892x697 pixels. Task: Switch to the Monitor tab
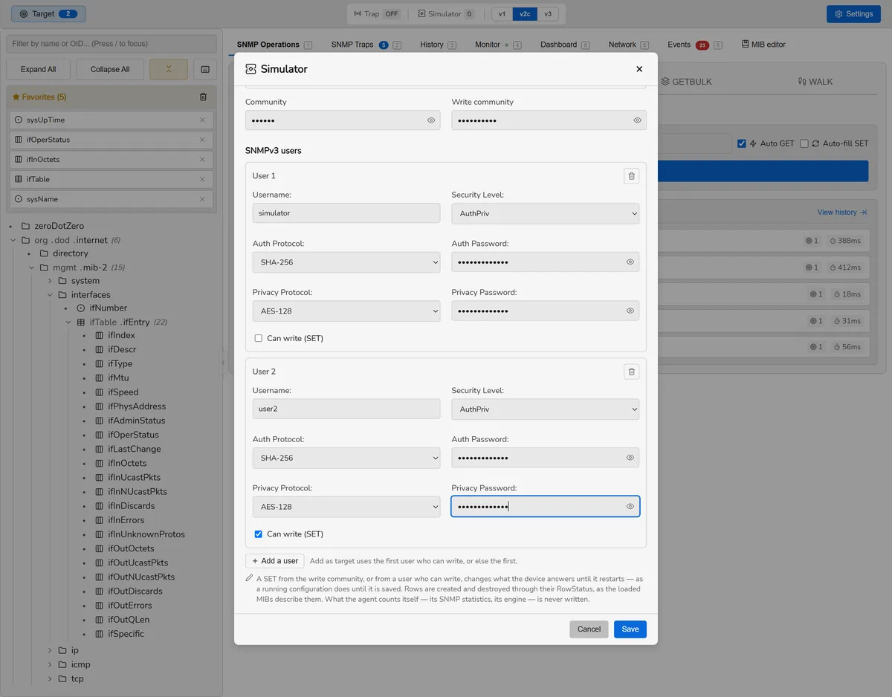498,45
